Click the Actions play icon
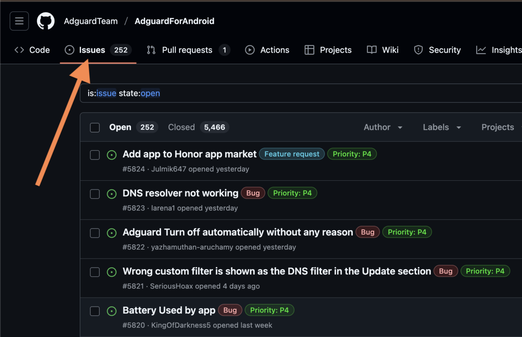 (x=250, y=50)
